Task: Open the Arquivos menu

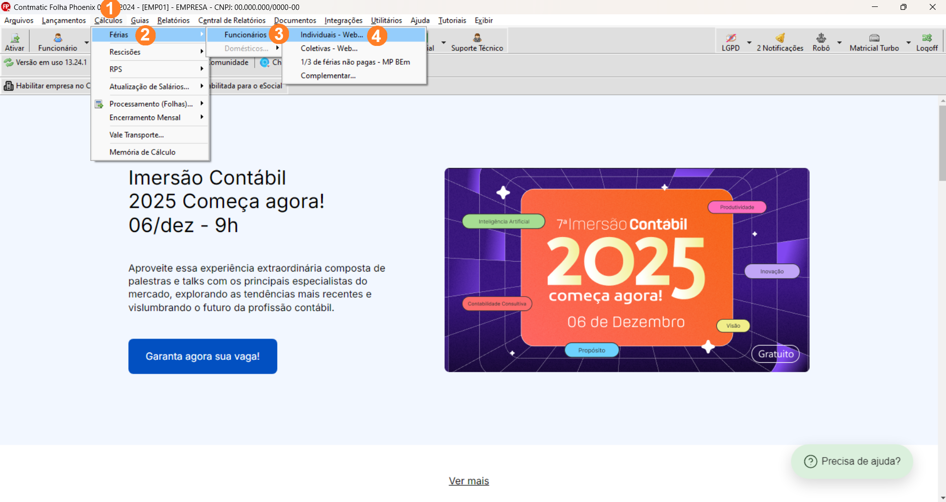Action: click(19, 20)
